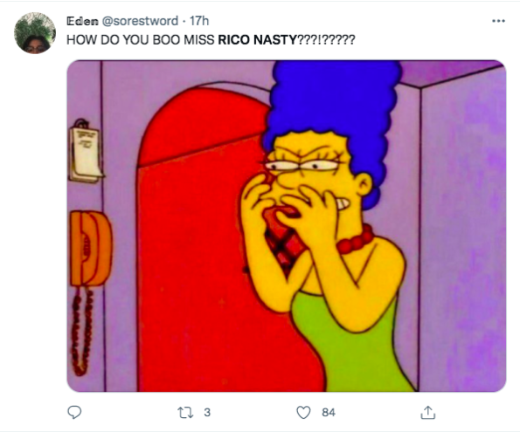Screen dimensions: 520x432
Task: Click the notepad hanging on the wall
Action: coord(86,153)
